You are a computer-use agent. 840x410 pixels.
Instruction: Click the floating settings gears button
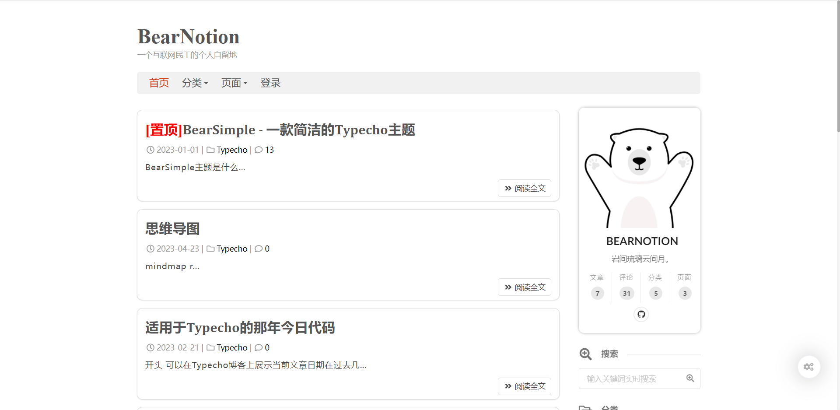pyautogui.click(x=808, y=367)
